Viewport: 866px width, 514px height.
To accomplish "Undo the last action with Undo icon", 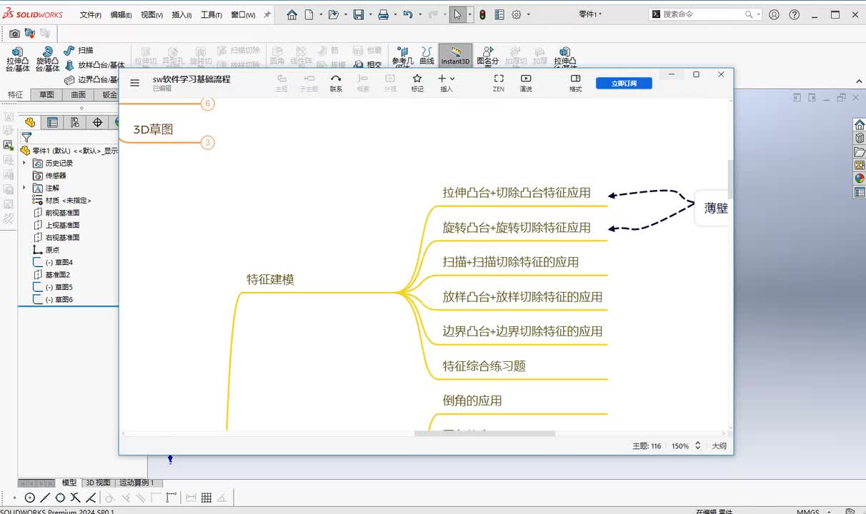I will (407, 14).
